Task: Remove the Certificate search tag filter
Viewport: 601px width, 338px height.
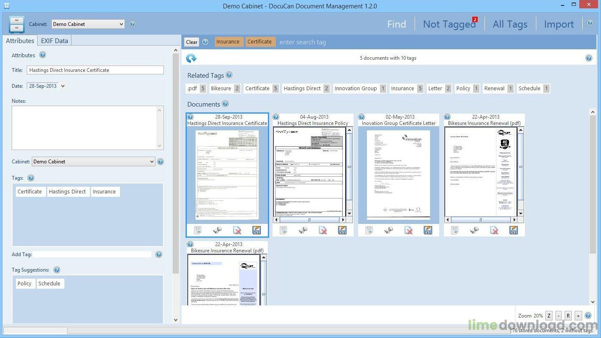Action: point(260,42)
